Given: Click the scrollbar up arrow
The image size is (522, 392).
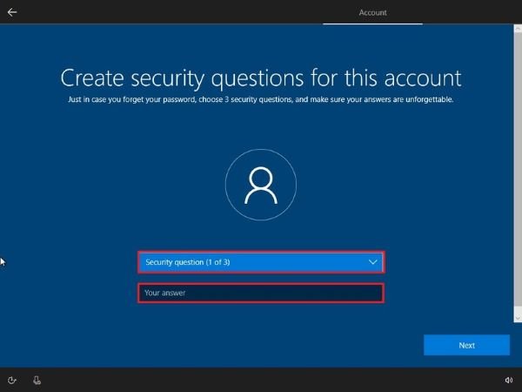Looking at the screenshot, I should (518, 29).
